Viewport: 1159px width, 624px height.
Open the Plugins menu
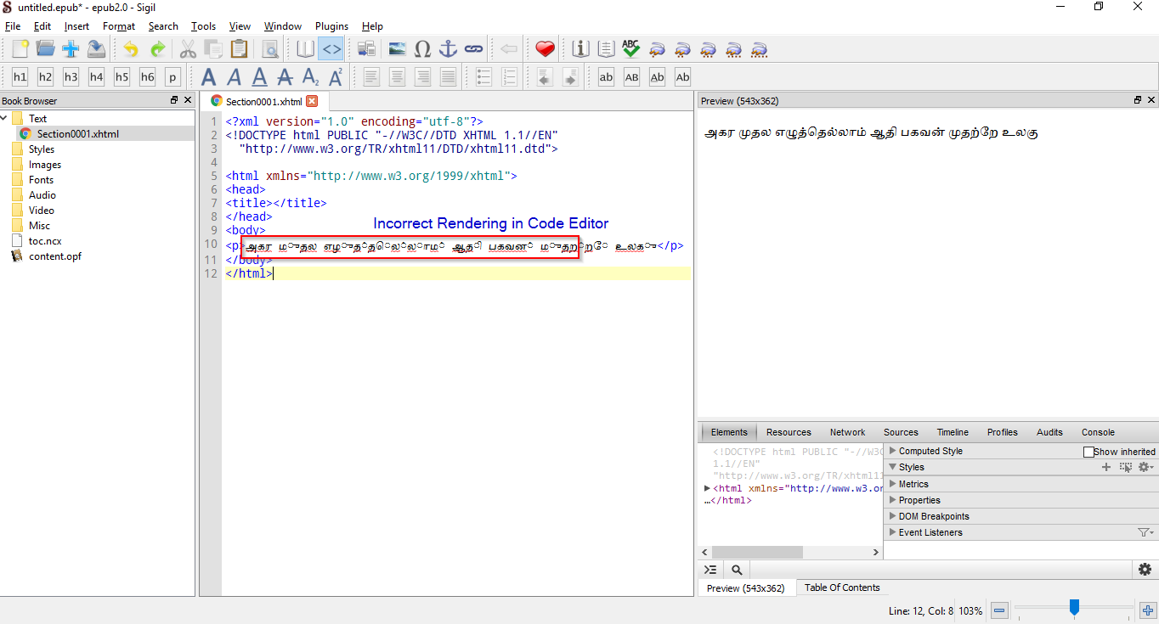click(331, 25)
